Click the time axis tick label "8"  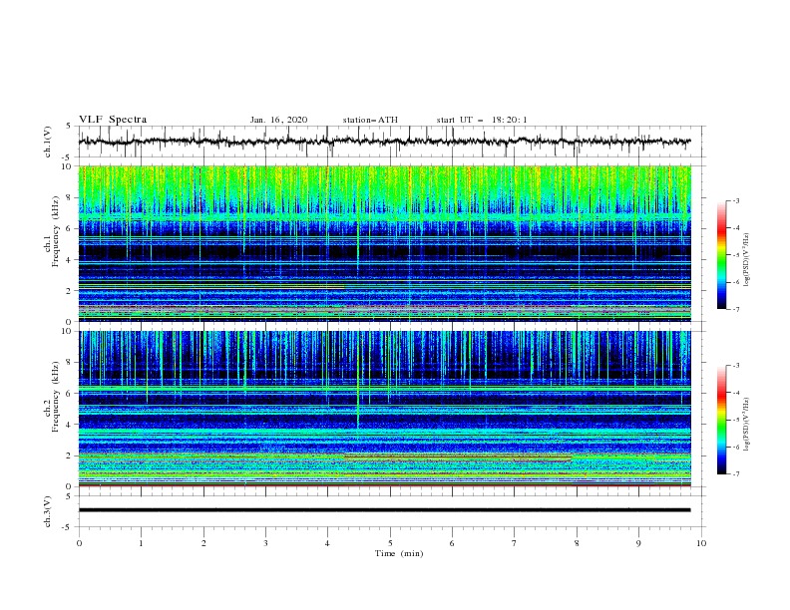pyautogui.click(x=577, y=543)
